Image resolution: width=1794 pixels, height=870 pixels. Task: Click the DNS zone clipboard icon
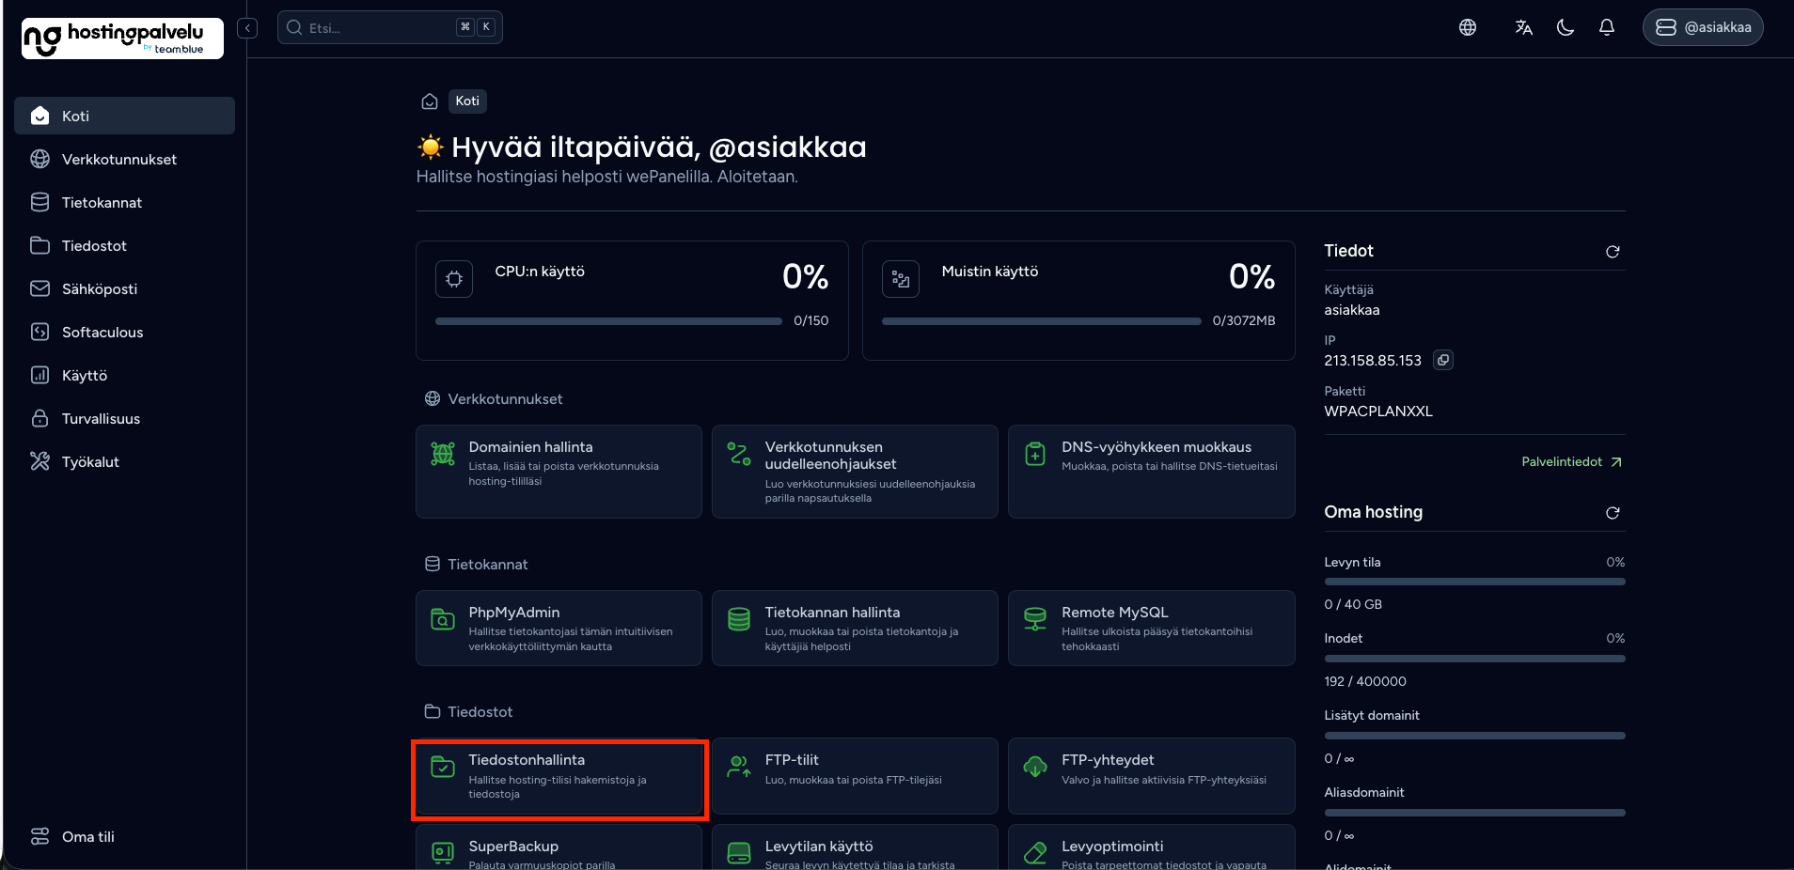coord(1035,454)
